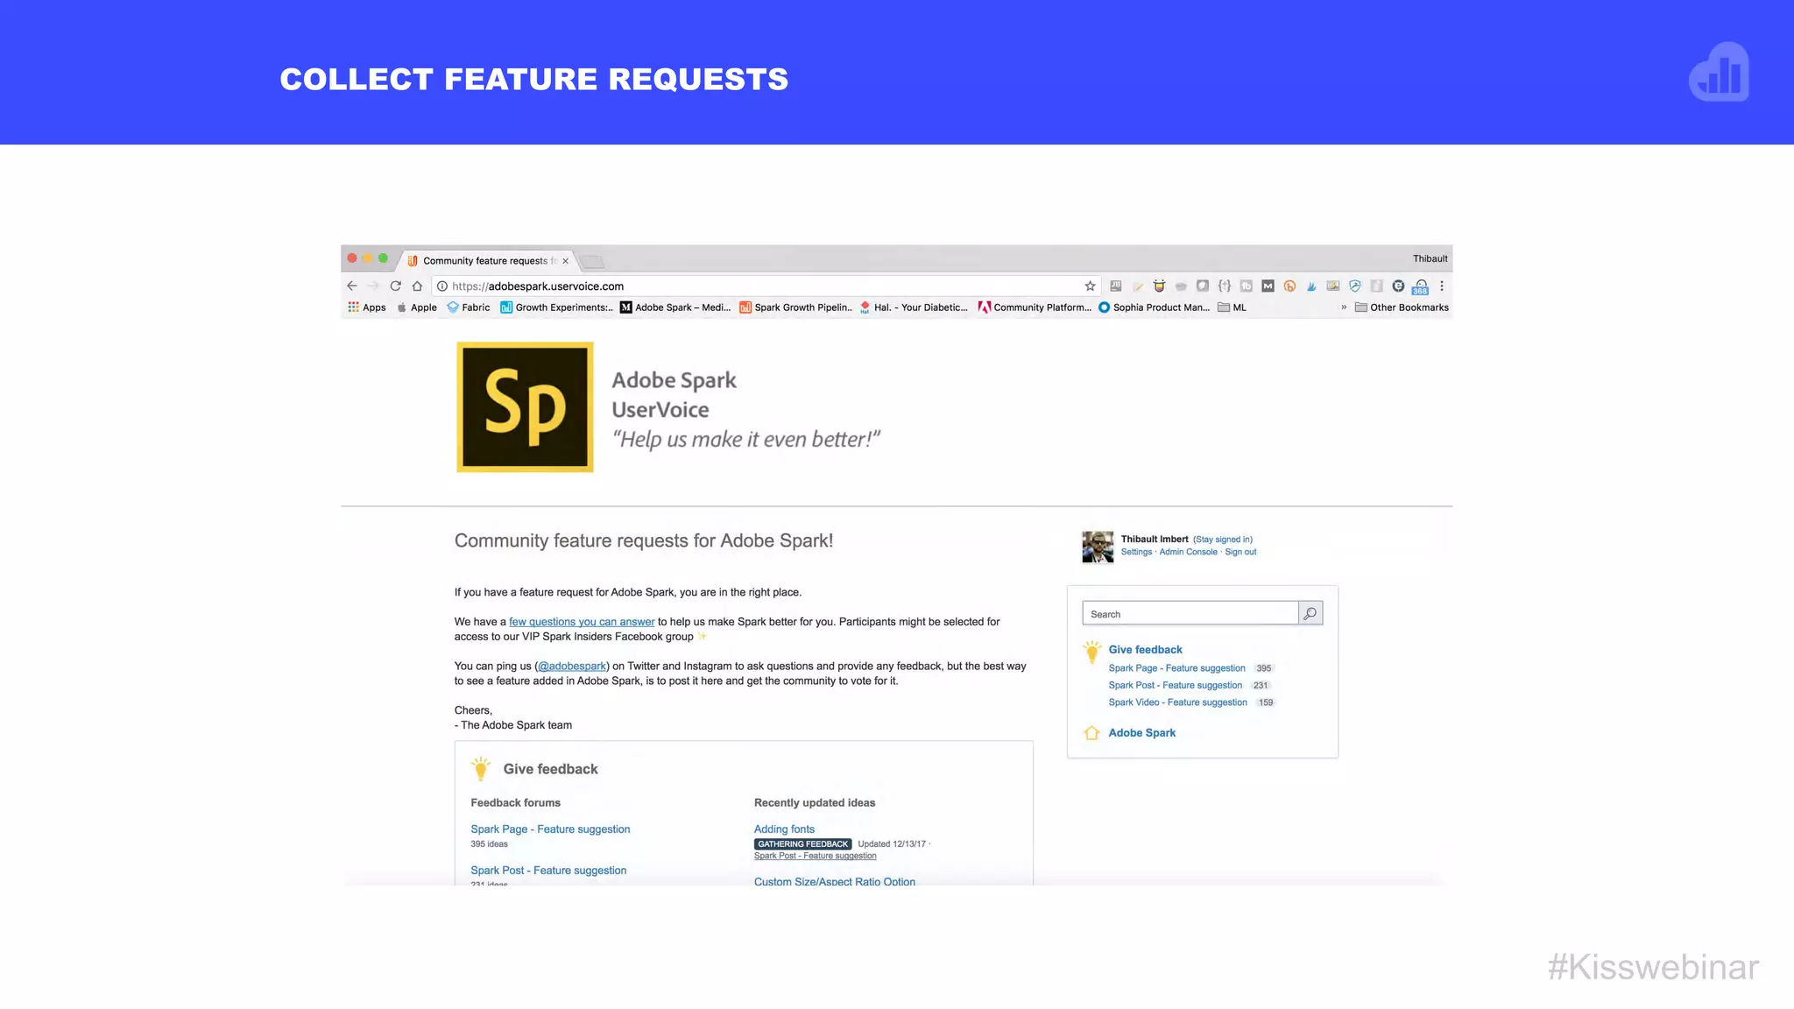Screen dimensions: 1794x1009
Task: Close the Community feature requests tab
Action: (x=566, y=261)
